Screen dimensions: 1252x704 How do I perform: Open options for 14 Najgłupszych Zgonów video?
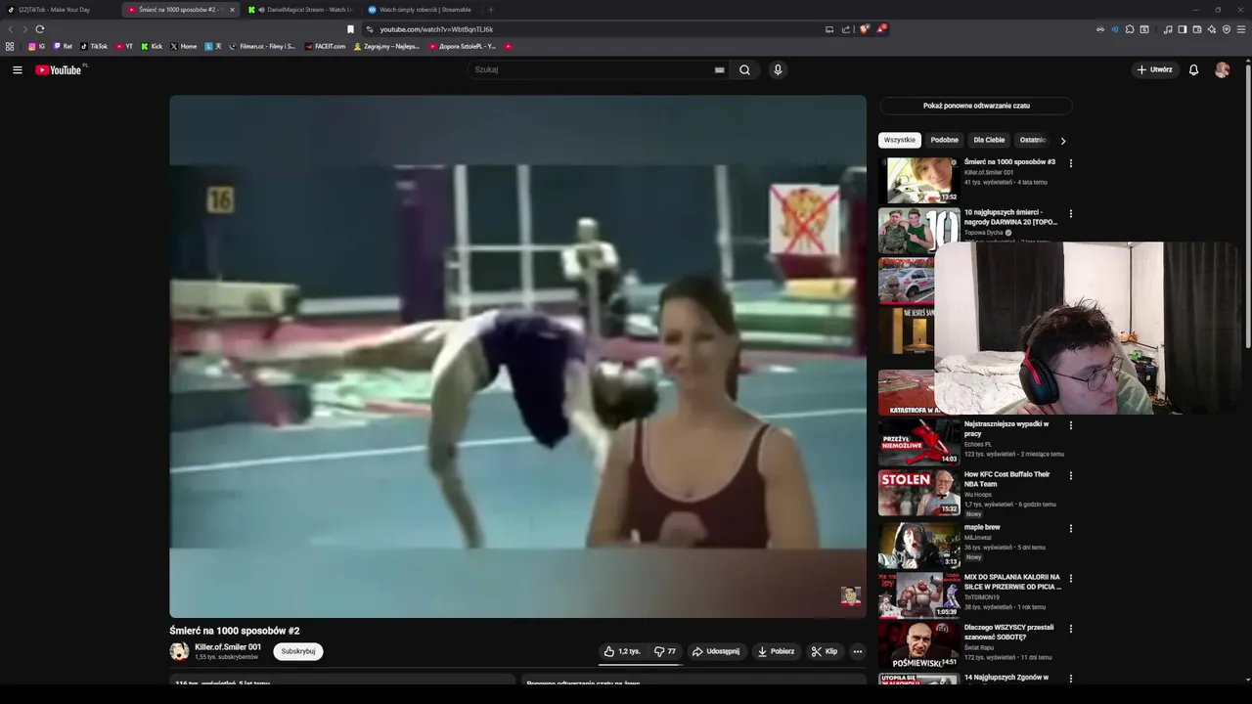(1071, 679)
